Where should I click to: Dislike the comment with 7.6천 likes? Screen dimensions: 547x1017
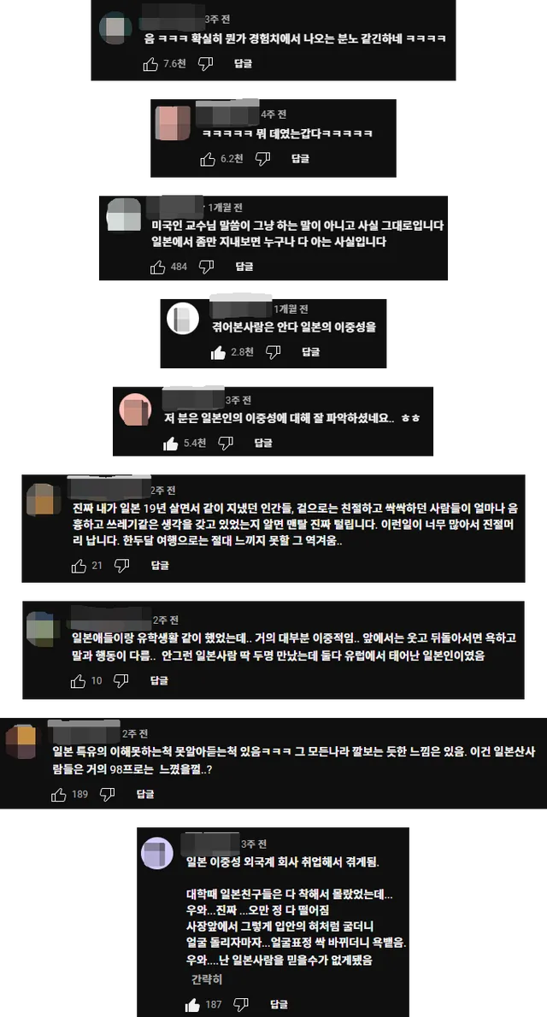point(205,63)
